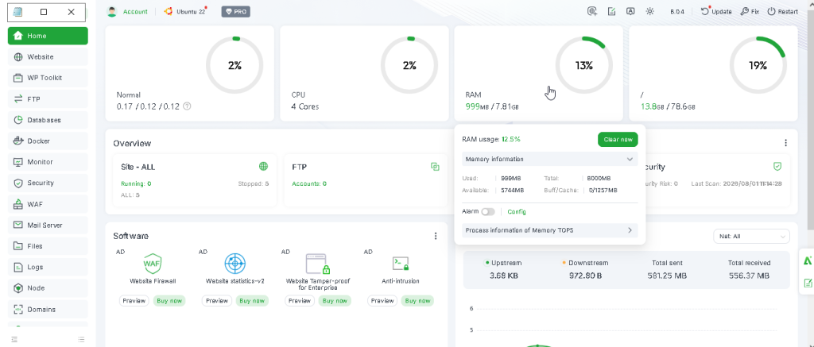Buy now for Website statistics-v2
814x347 pixels.
click(x=252, y=301)
